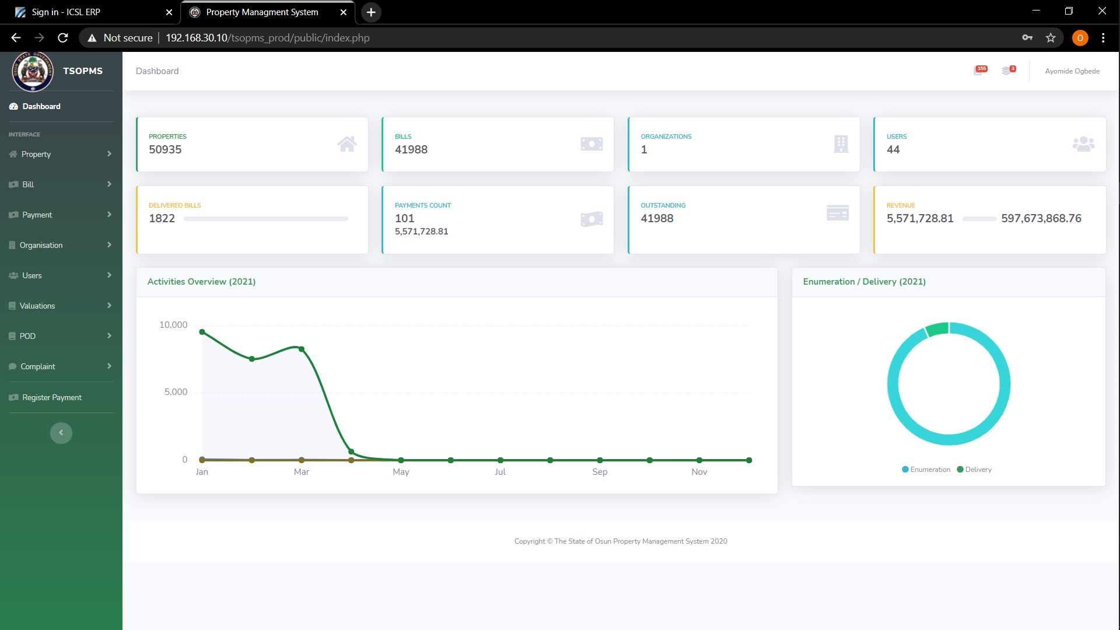Expand the Property submenu chevron
Screen dimensions: 1120x630
click(x=109, y=154)
